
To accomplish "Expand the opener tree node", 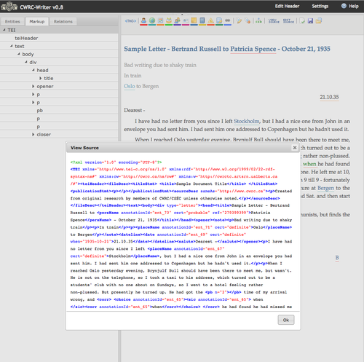I will coord(33,86).
